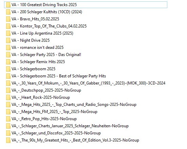Click folder icon of romance isn't dead 2025
The image size is (187, 149).
[x=8, y=48]
